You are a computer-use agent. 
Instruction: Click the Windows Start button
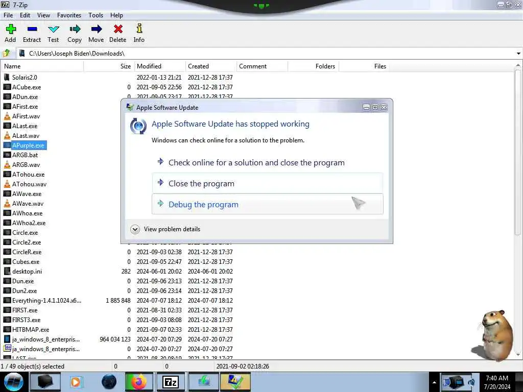[14, 382]
